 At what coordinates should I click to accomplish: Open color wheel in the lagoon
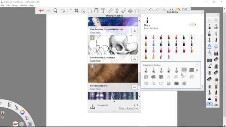click(22, 112)
